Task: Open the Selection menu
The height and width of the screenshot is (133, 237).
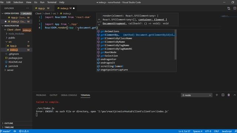Action: (x=18, y=2)
